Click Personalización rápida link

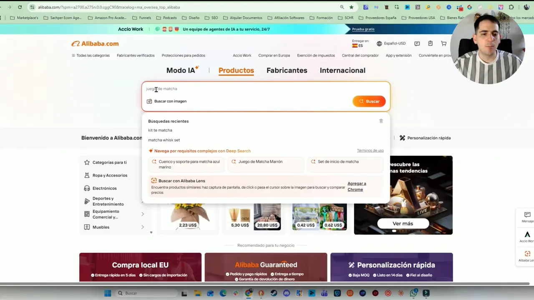425,138
